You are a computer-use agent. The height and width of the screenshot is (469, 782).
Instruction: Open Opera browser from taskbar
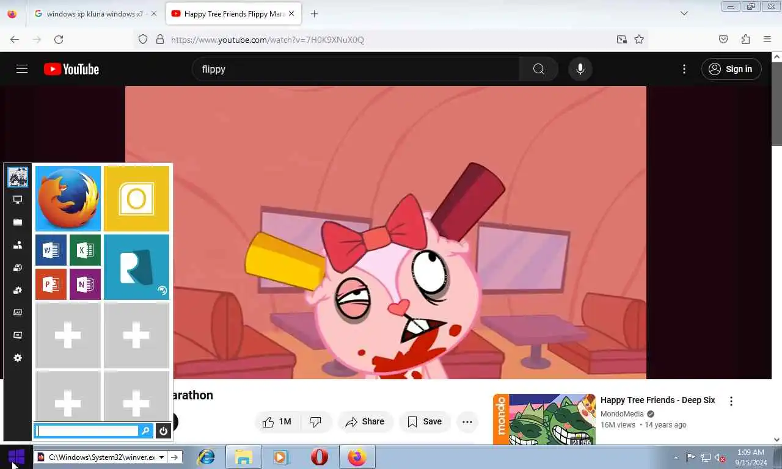(x=319, y=457)
